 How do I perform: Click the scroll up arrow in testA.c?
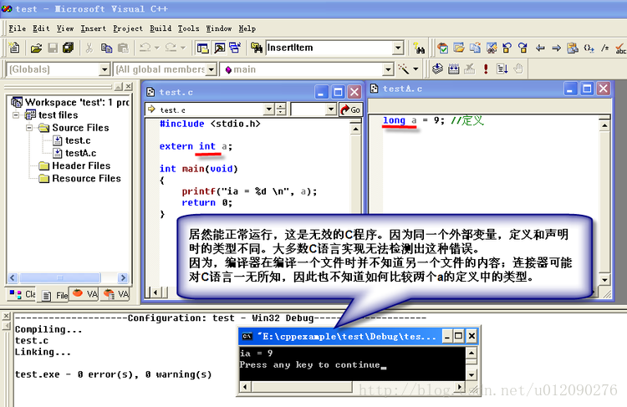(604, 125)
